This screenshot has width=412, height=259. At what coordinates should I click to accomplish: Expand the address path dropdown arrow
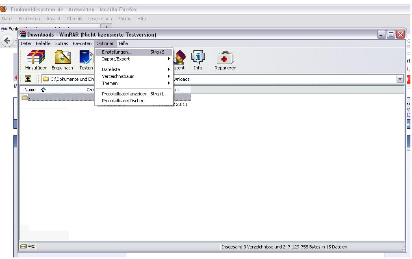click(x=401, y=79)
